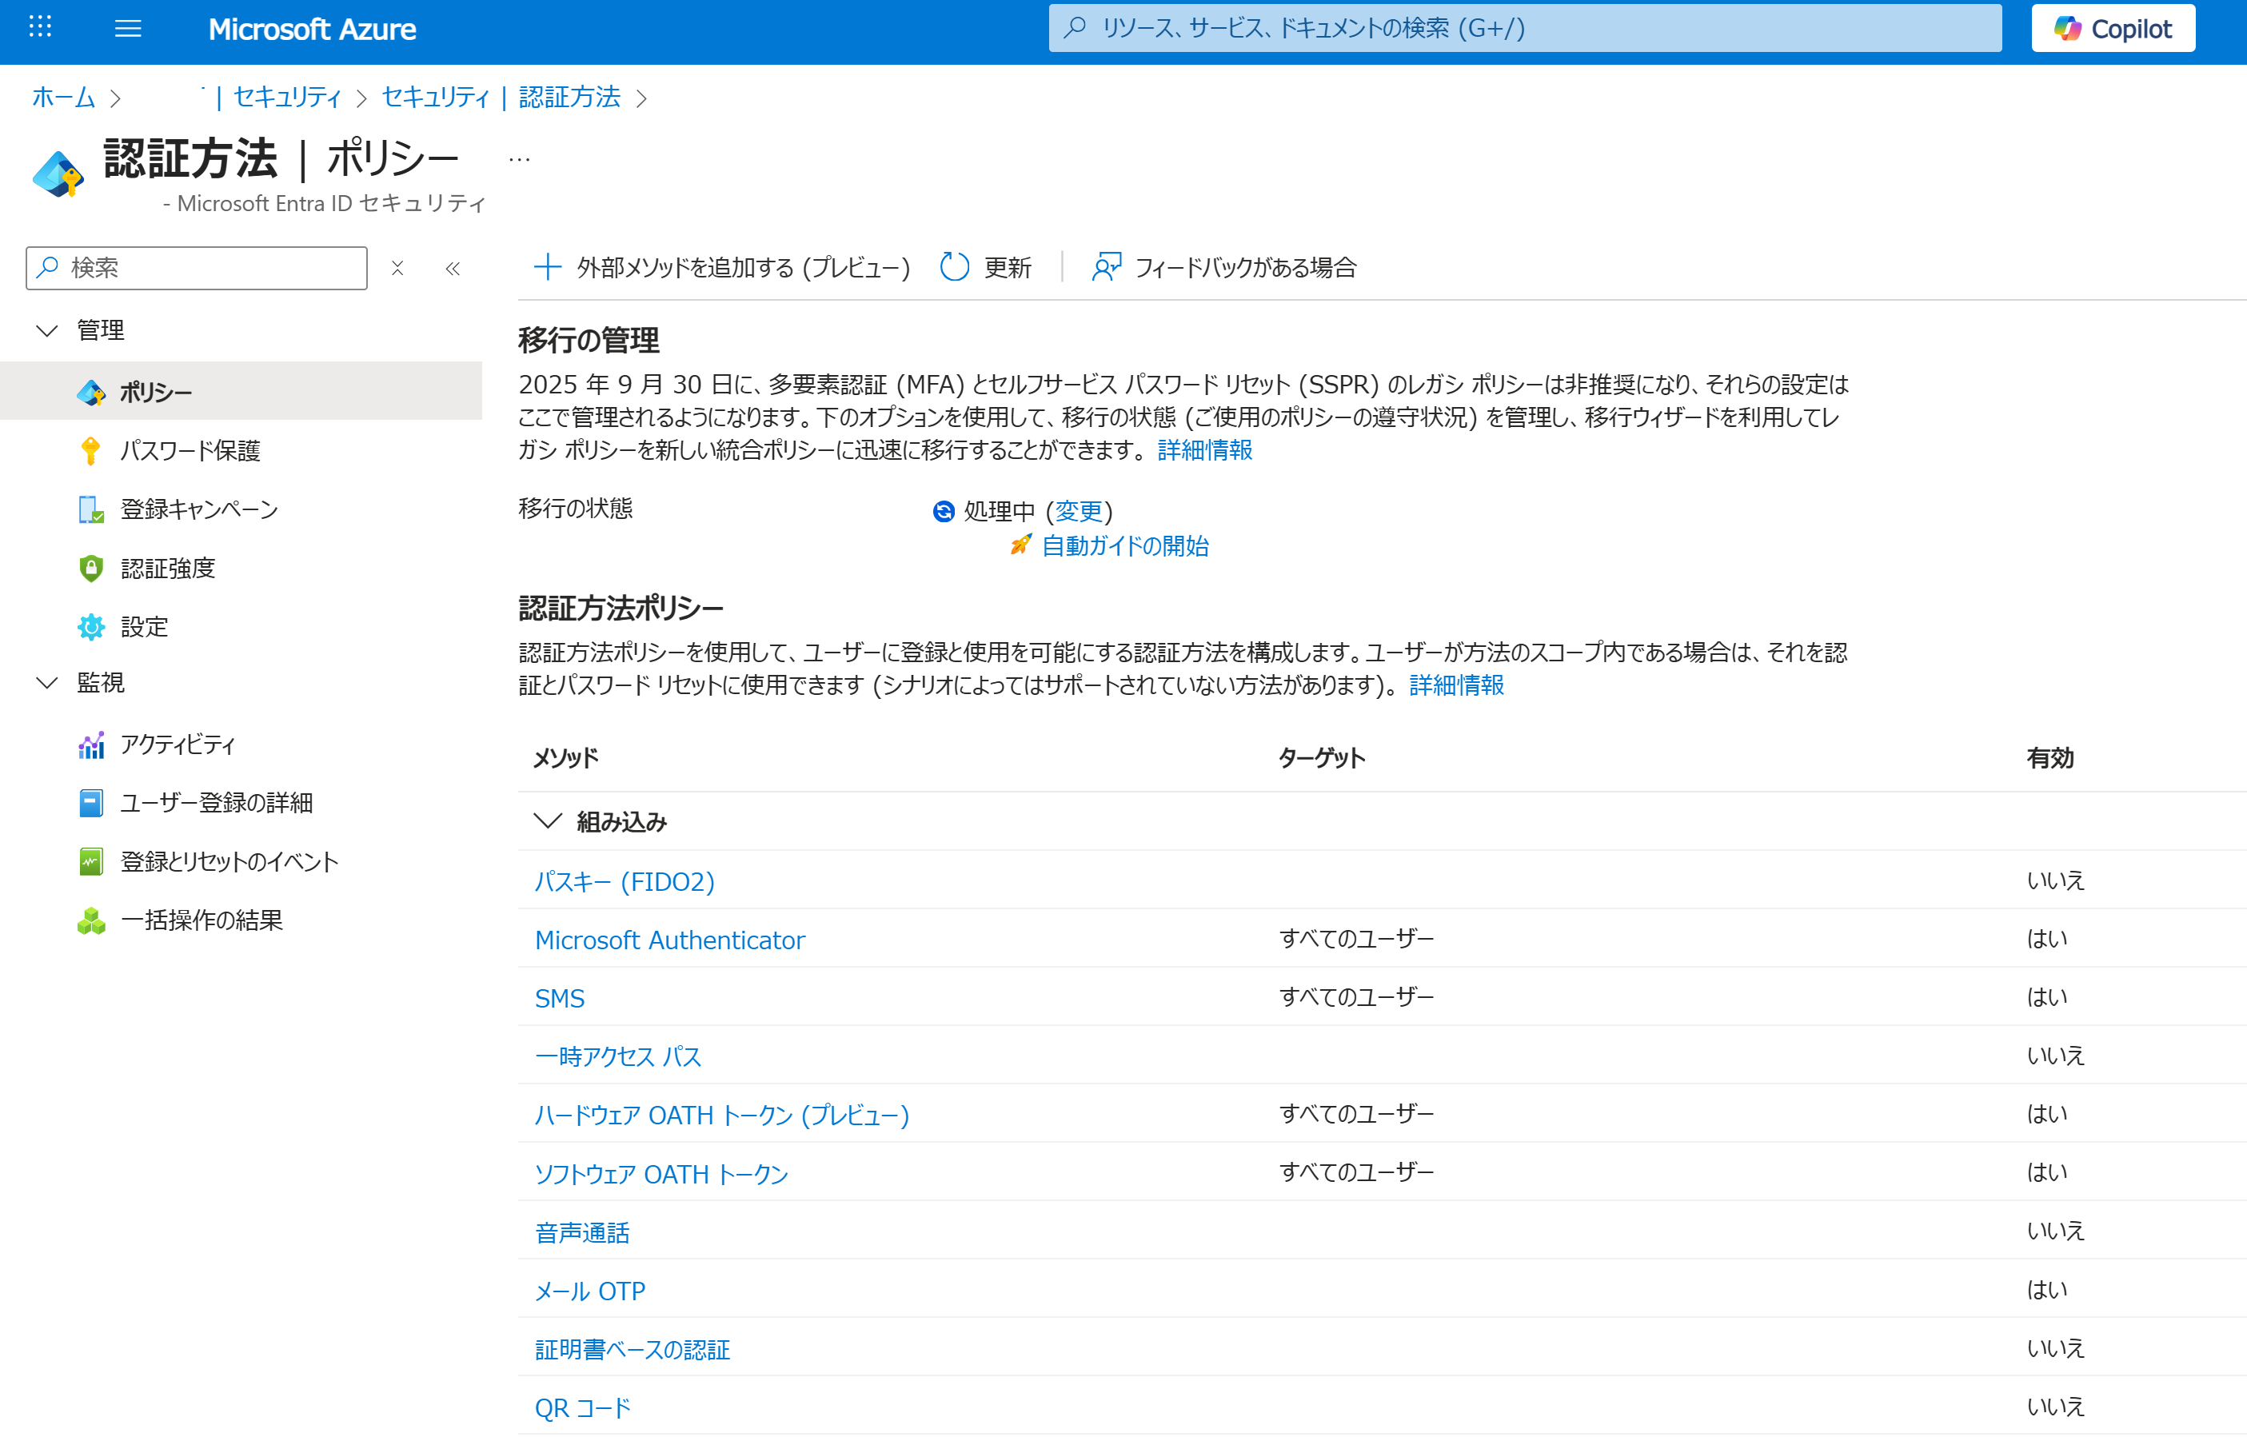This screenshot has width=2247, height=1437.
Task: Click ホーム in the breadcrumb
Action: click(63, 97)
